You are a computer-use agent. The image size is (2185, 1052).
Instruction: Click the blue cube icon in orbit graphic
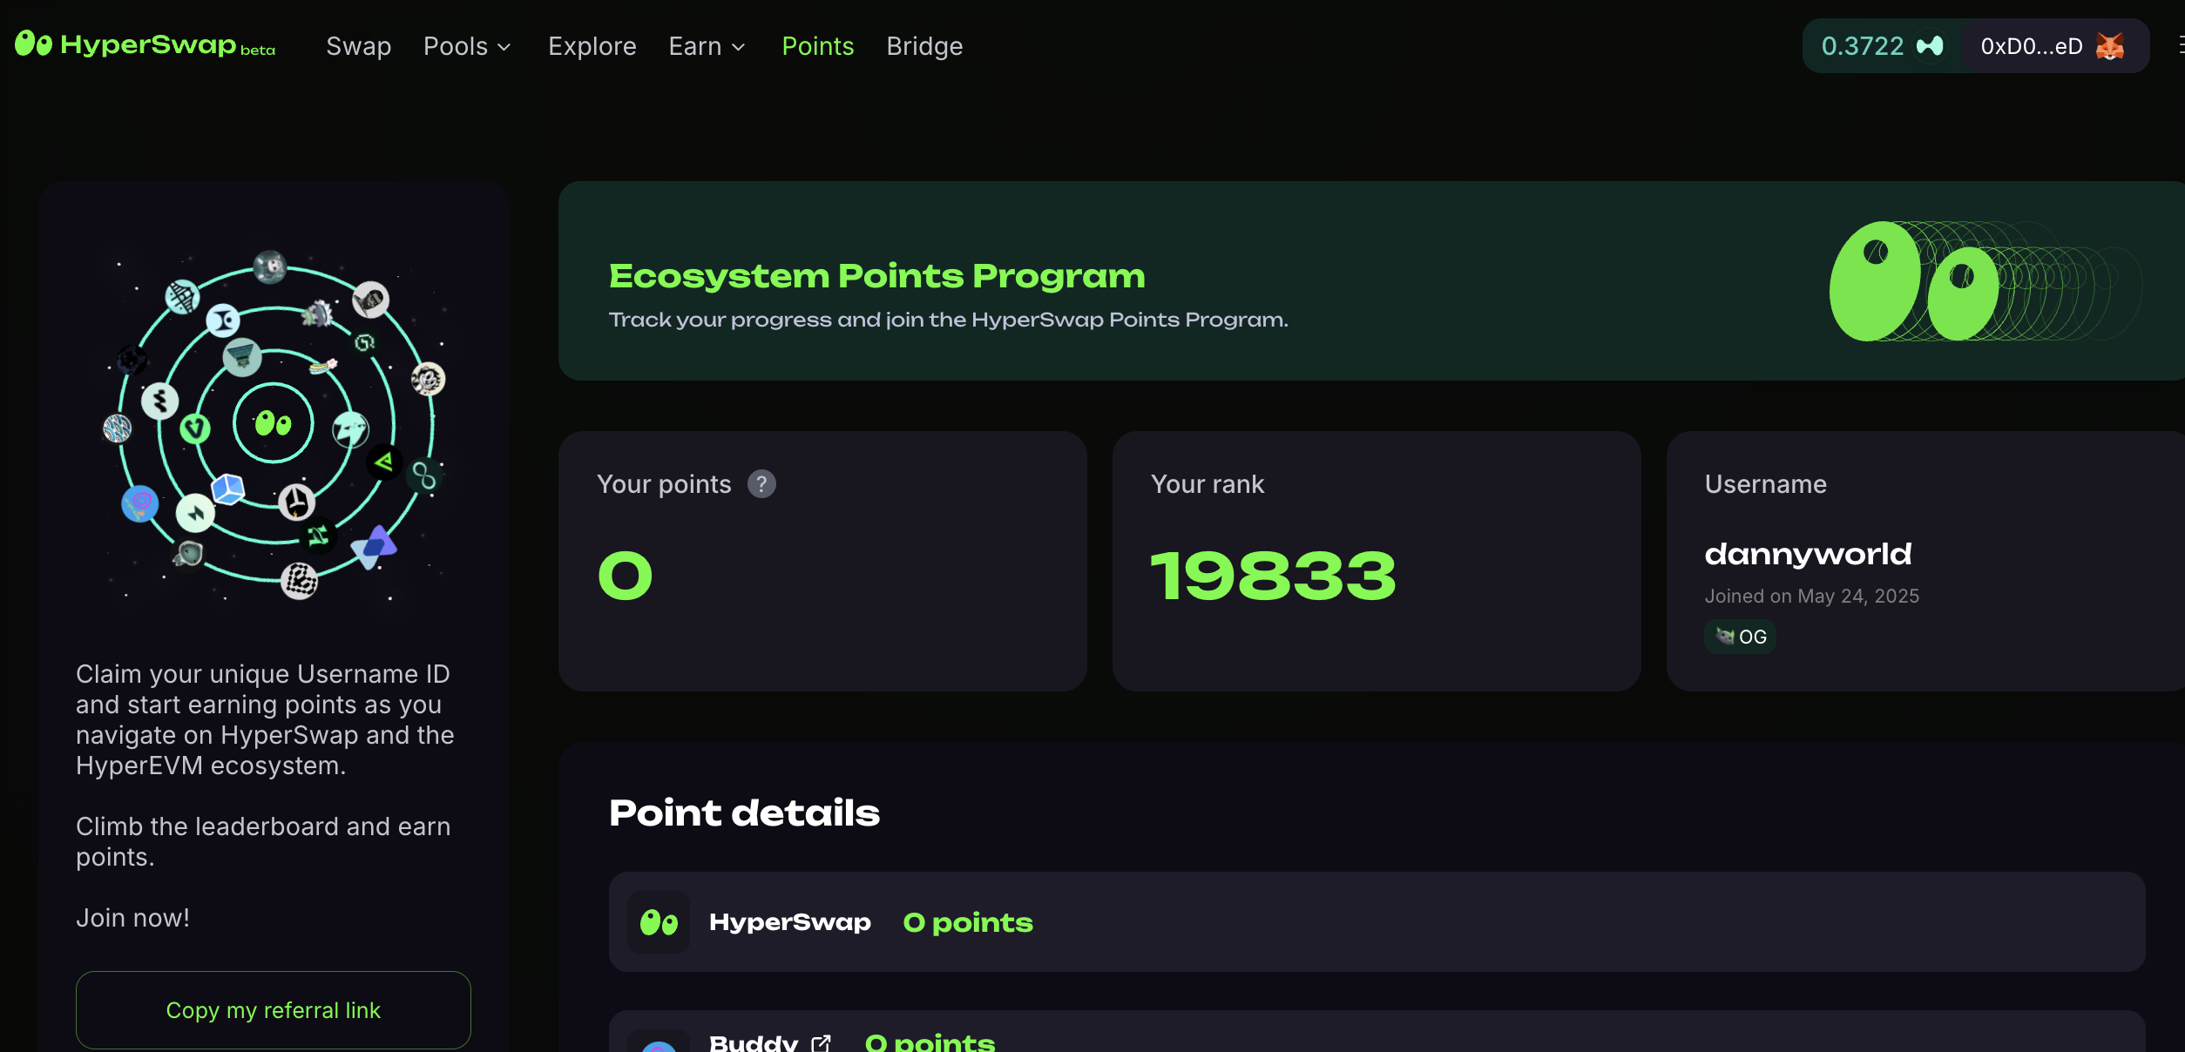(228, 489)
